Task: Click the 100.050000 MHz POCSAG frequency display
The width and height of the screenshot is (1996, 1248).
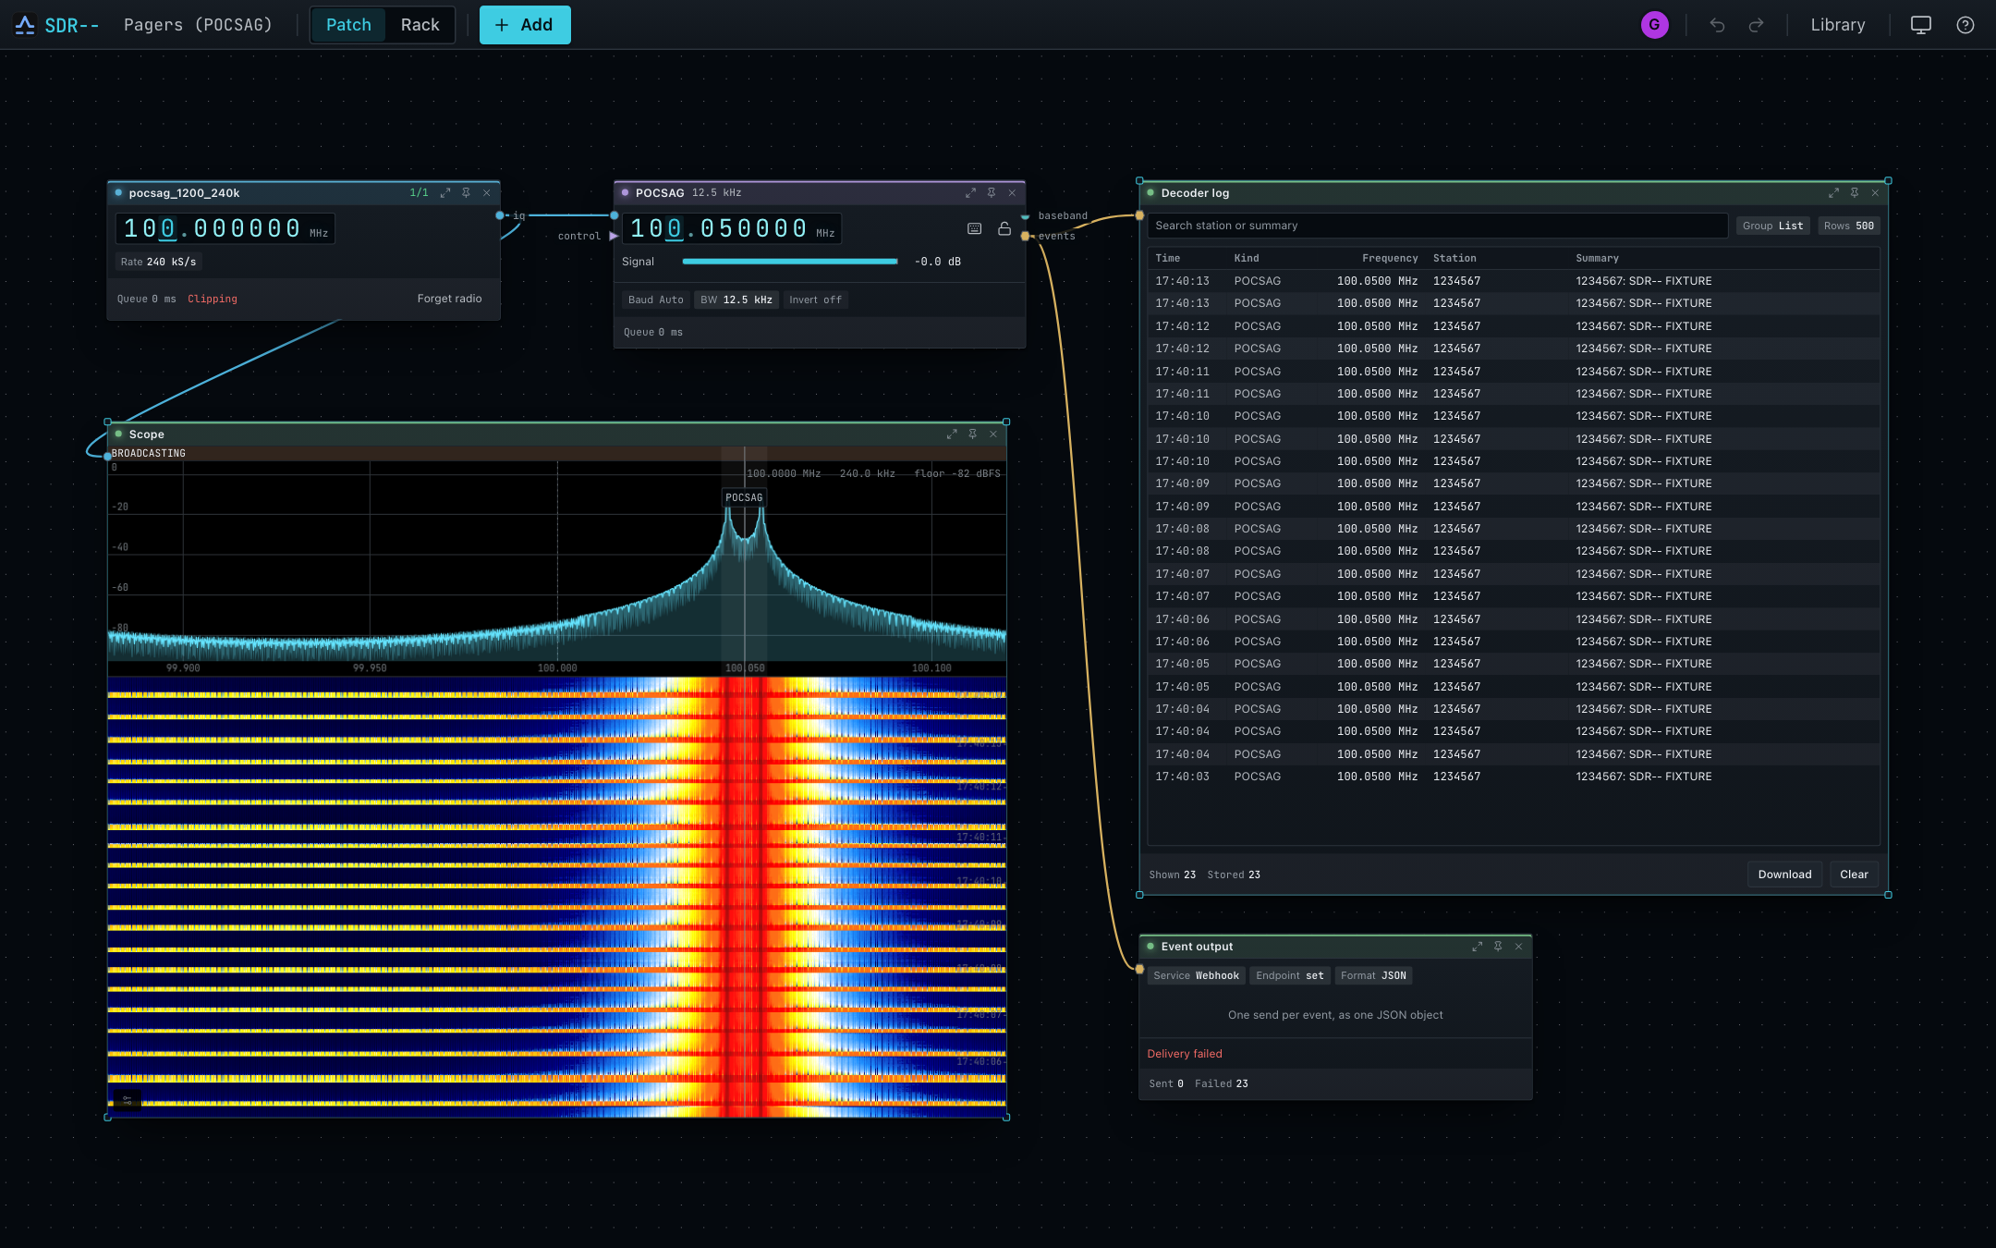Action: (x=732, y=228)
